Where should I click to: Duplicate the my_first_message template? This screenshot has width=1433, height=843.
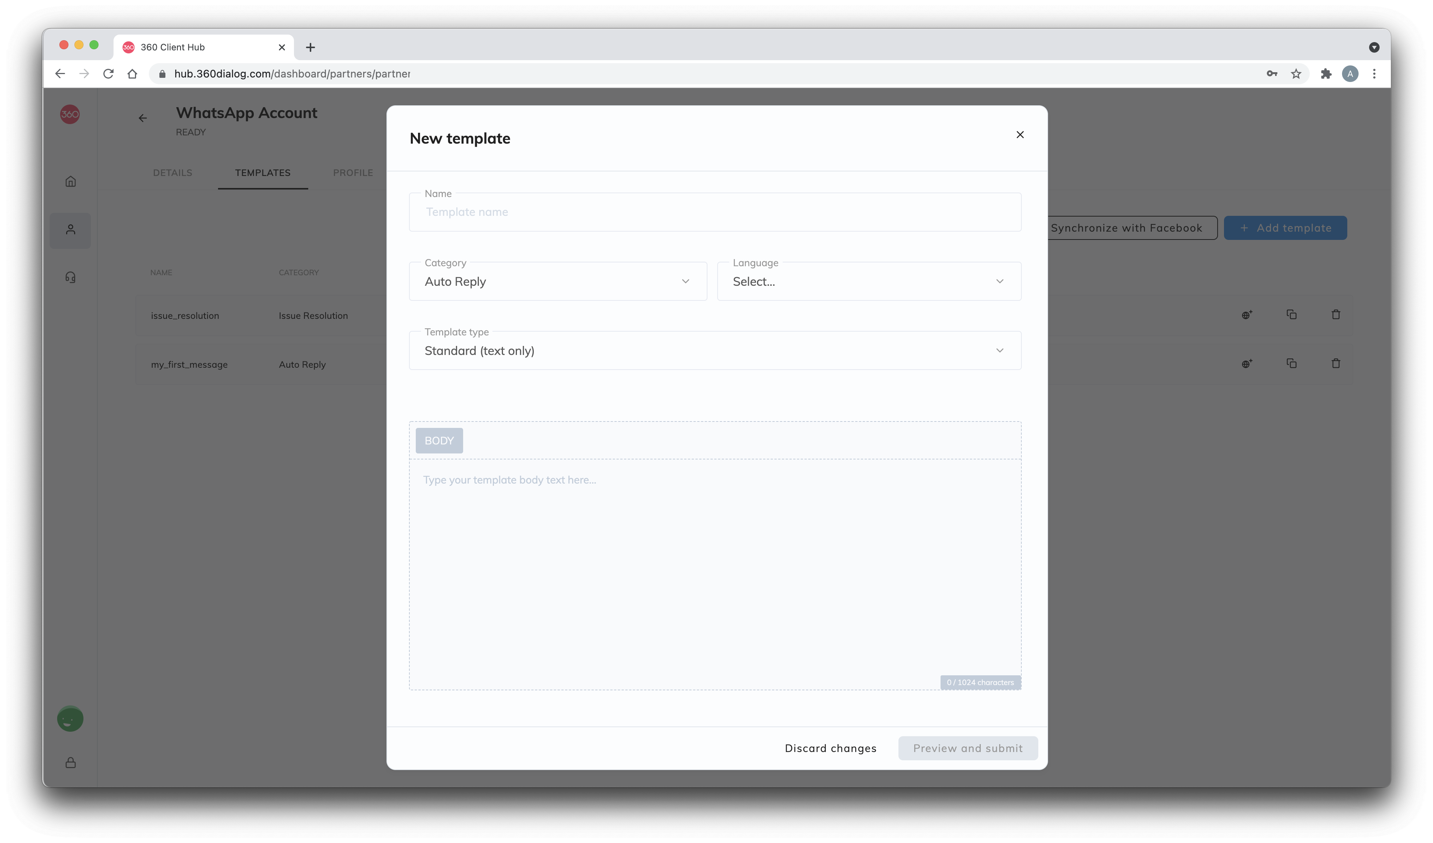point(1291,364)
